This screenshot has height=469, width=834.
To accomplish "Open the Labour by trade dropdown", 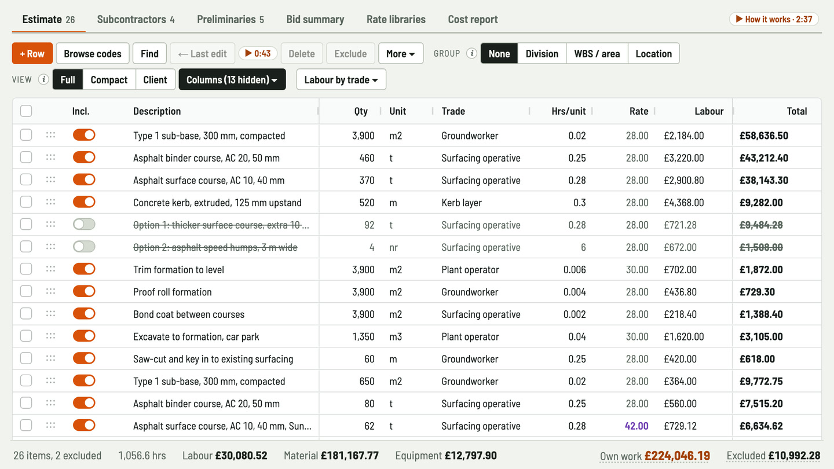I will 341,80.
